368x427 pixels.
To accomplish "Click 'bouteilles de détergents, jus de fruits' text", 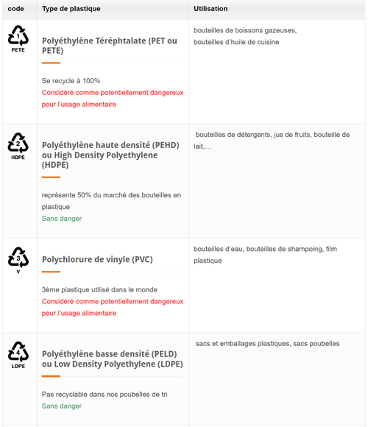I will [253, 135].
